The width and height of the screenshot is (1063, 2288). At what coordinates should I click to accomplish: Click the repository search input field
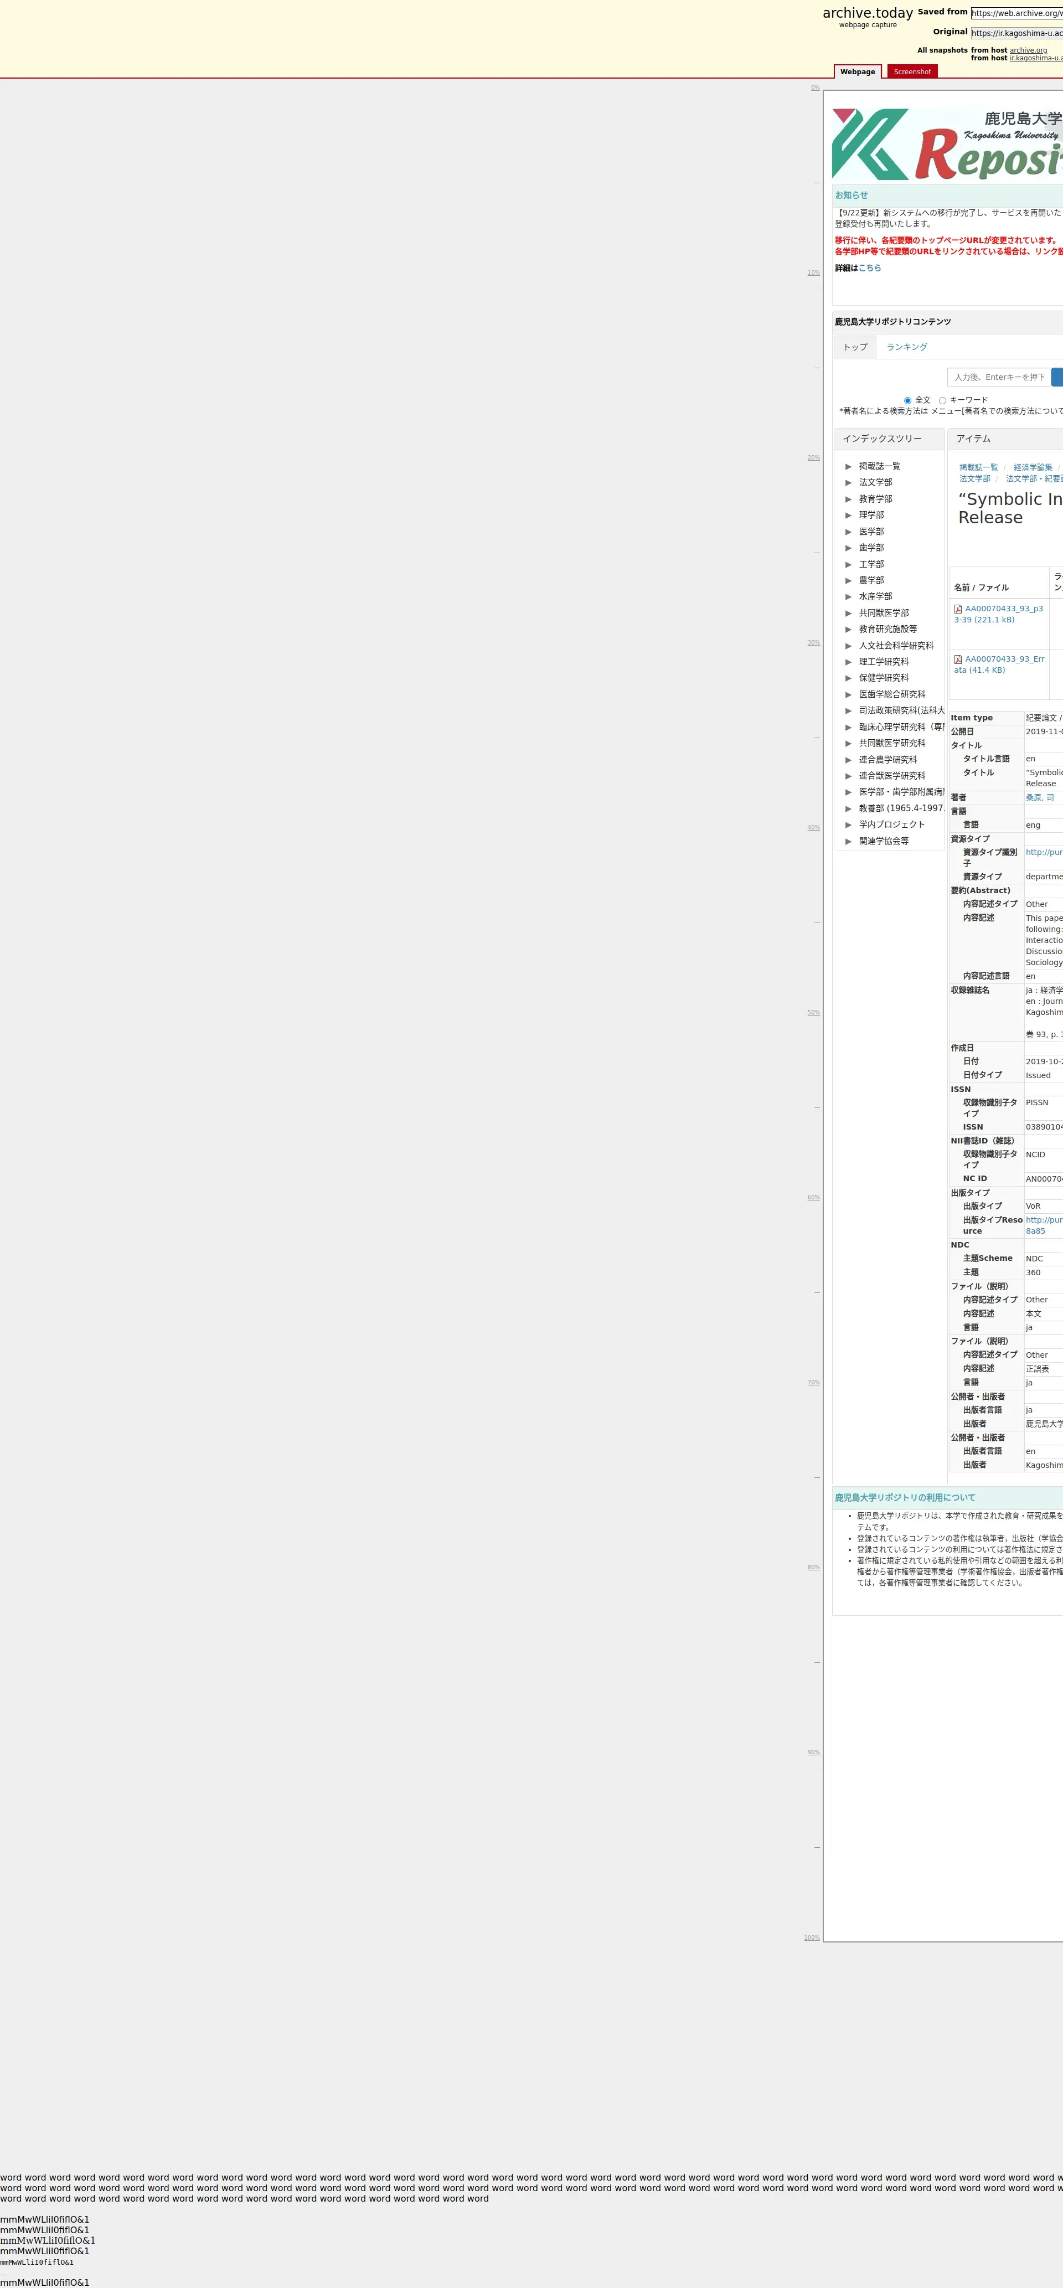coord(998,378)
